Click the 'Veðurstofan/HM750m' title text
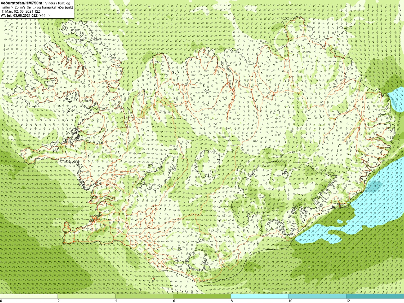The image size is (404, 303). (21, 3)
